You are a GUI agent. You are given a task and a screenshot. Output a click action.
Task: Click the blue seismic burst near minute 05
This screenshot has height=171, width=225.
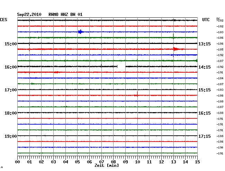(81, 32)
